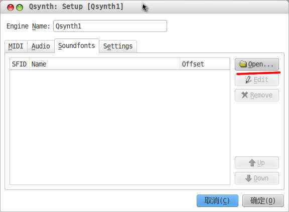Screen dimensions: 289x212
Task: Select the Soundfonts tab
Action: point(77,45)
